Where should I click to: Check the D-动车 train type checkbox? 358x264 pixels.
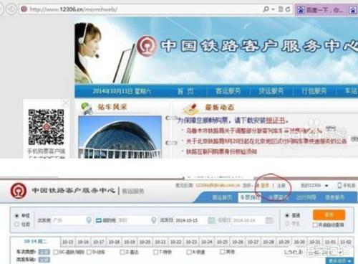click(x=89, y=252)
